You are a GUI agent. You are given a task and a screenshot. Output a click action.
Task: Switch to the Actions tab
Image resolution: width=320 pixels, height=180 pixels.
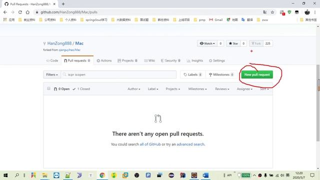point(104,60)
